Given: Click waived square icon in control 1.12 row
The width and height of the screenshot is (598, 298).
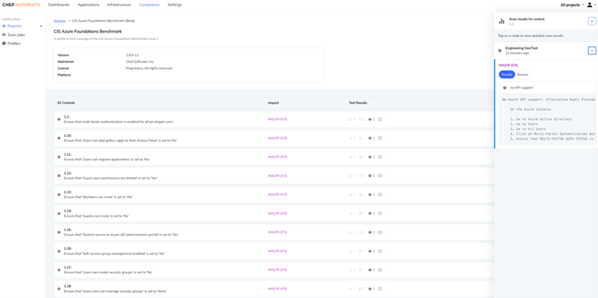Looking at the screenshot, I should tap(380, 175).
